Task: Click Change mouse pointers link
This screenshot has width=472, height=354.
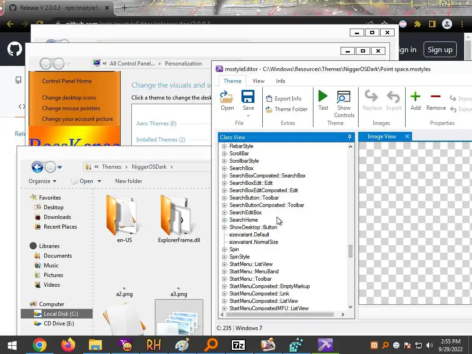Action: [x=71, y=108]
